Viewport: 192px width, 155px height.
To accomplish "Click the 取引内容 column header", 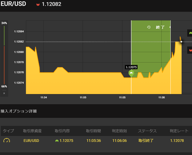I will pyautogui.click(x=62, y=131).
